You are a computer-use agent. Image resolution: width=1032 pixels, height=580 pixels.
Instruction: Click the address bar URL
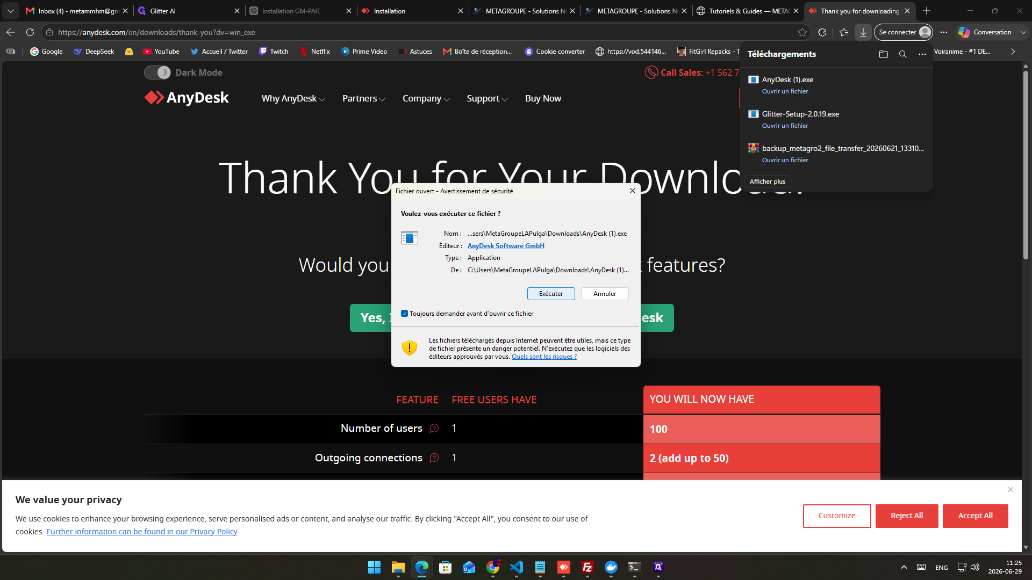[156, 32]
